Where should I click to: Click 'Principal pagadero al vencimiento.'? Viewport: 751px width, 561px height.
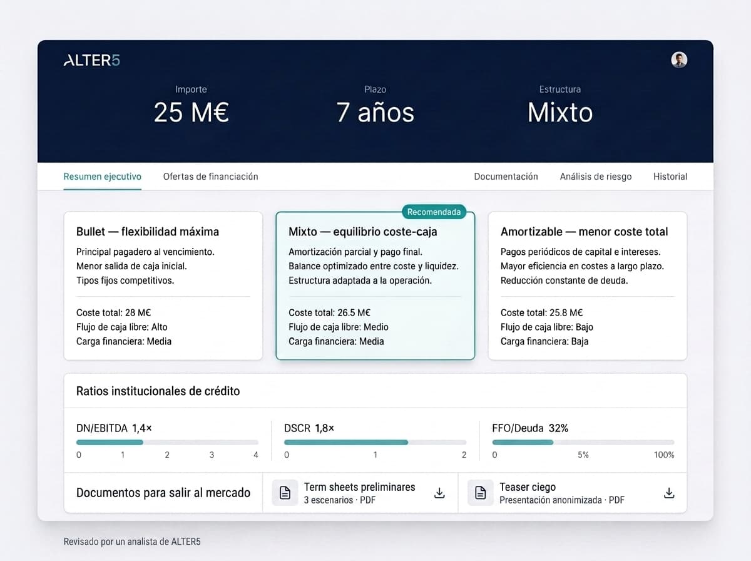[x=145, y=252]
